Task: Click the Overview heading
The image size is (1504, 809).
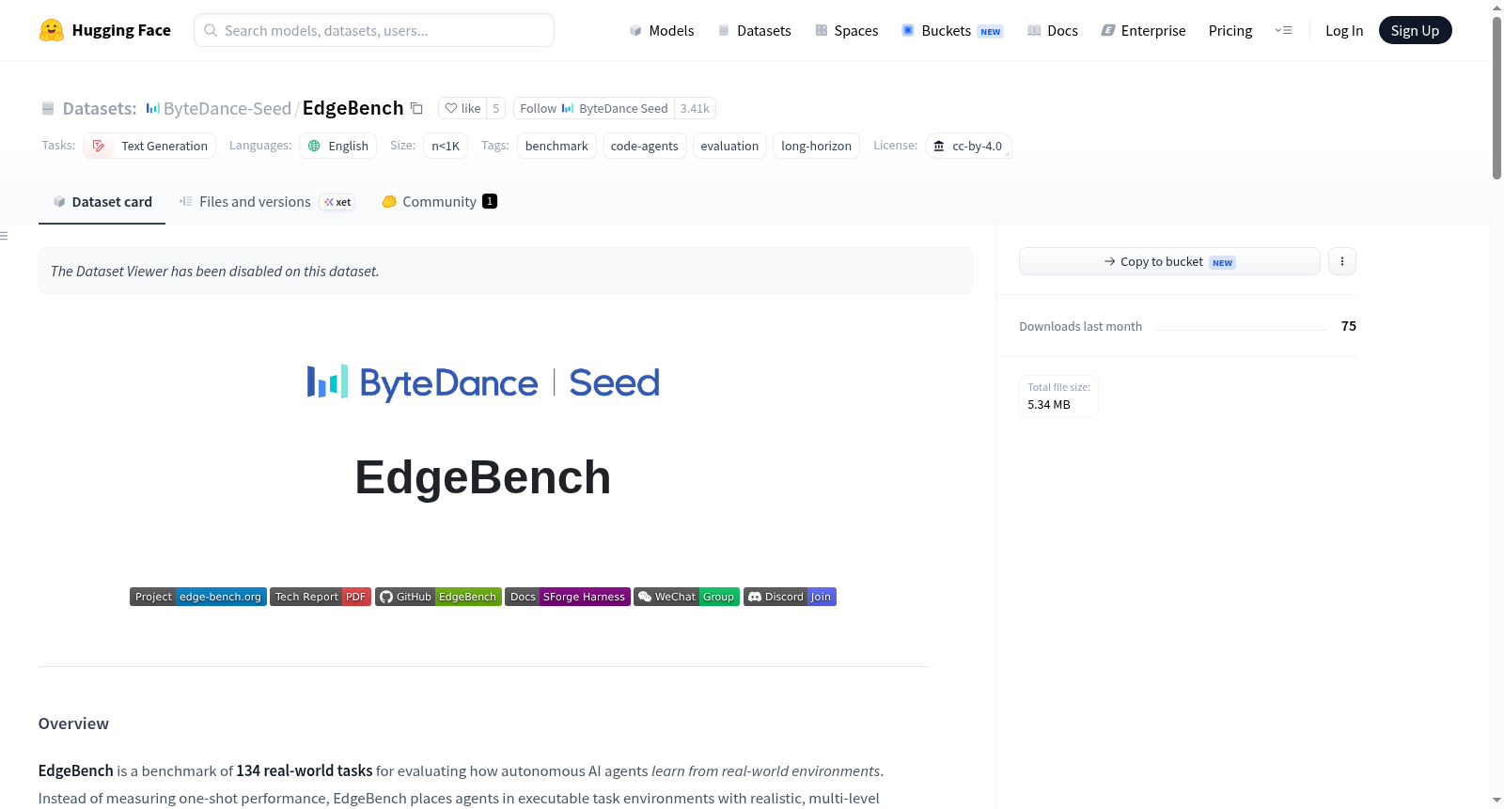Action: click(x=73, y=723)
